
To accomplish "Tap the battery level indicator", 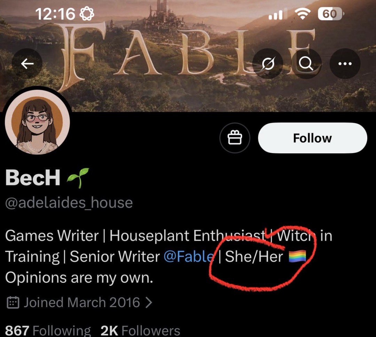I will tap(330, 14).
